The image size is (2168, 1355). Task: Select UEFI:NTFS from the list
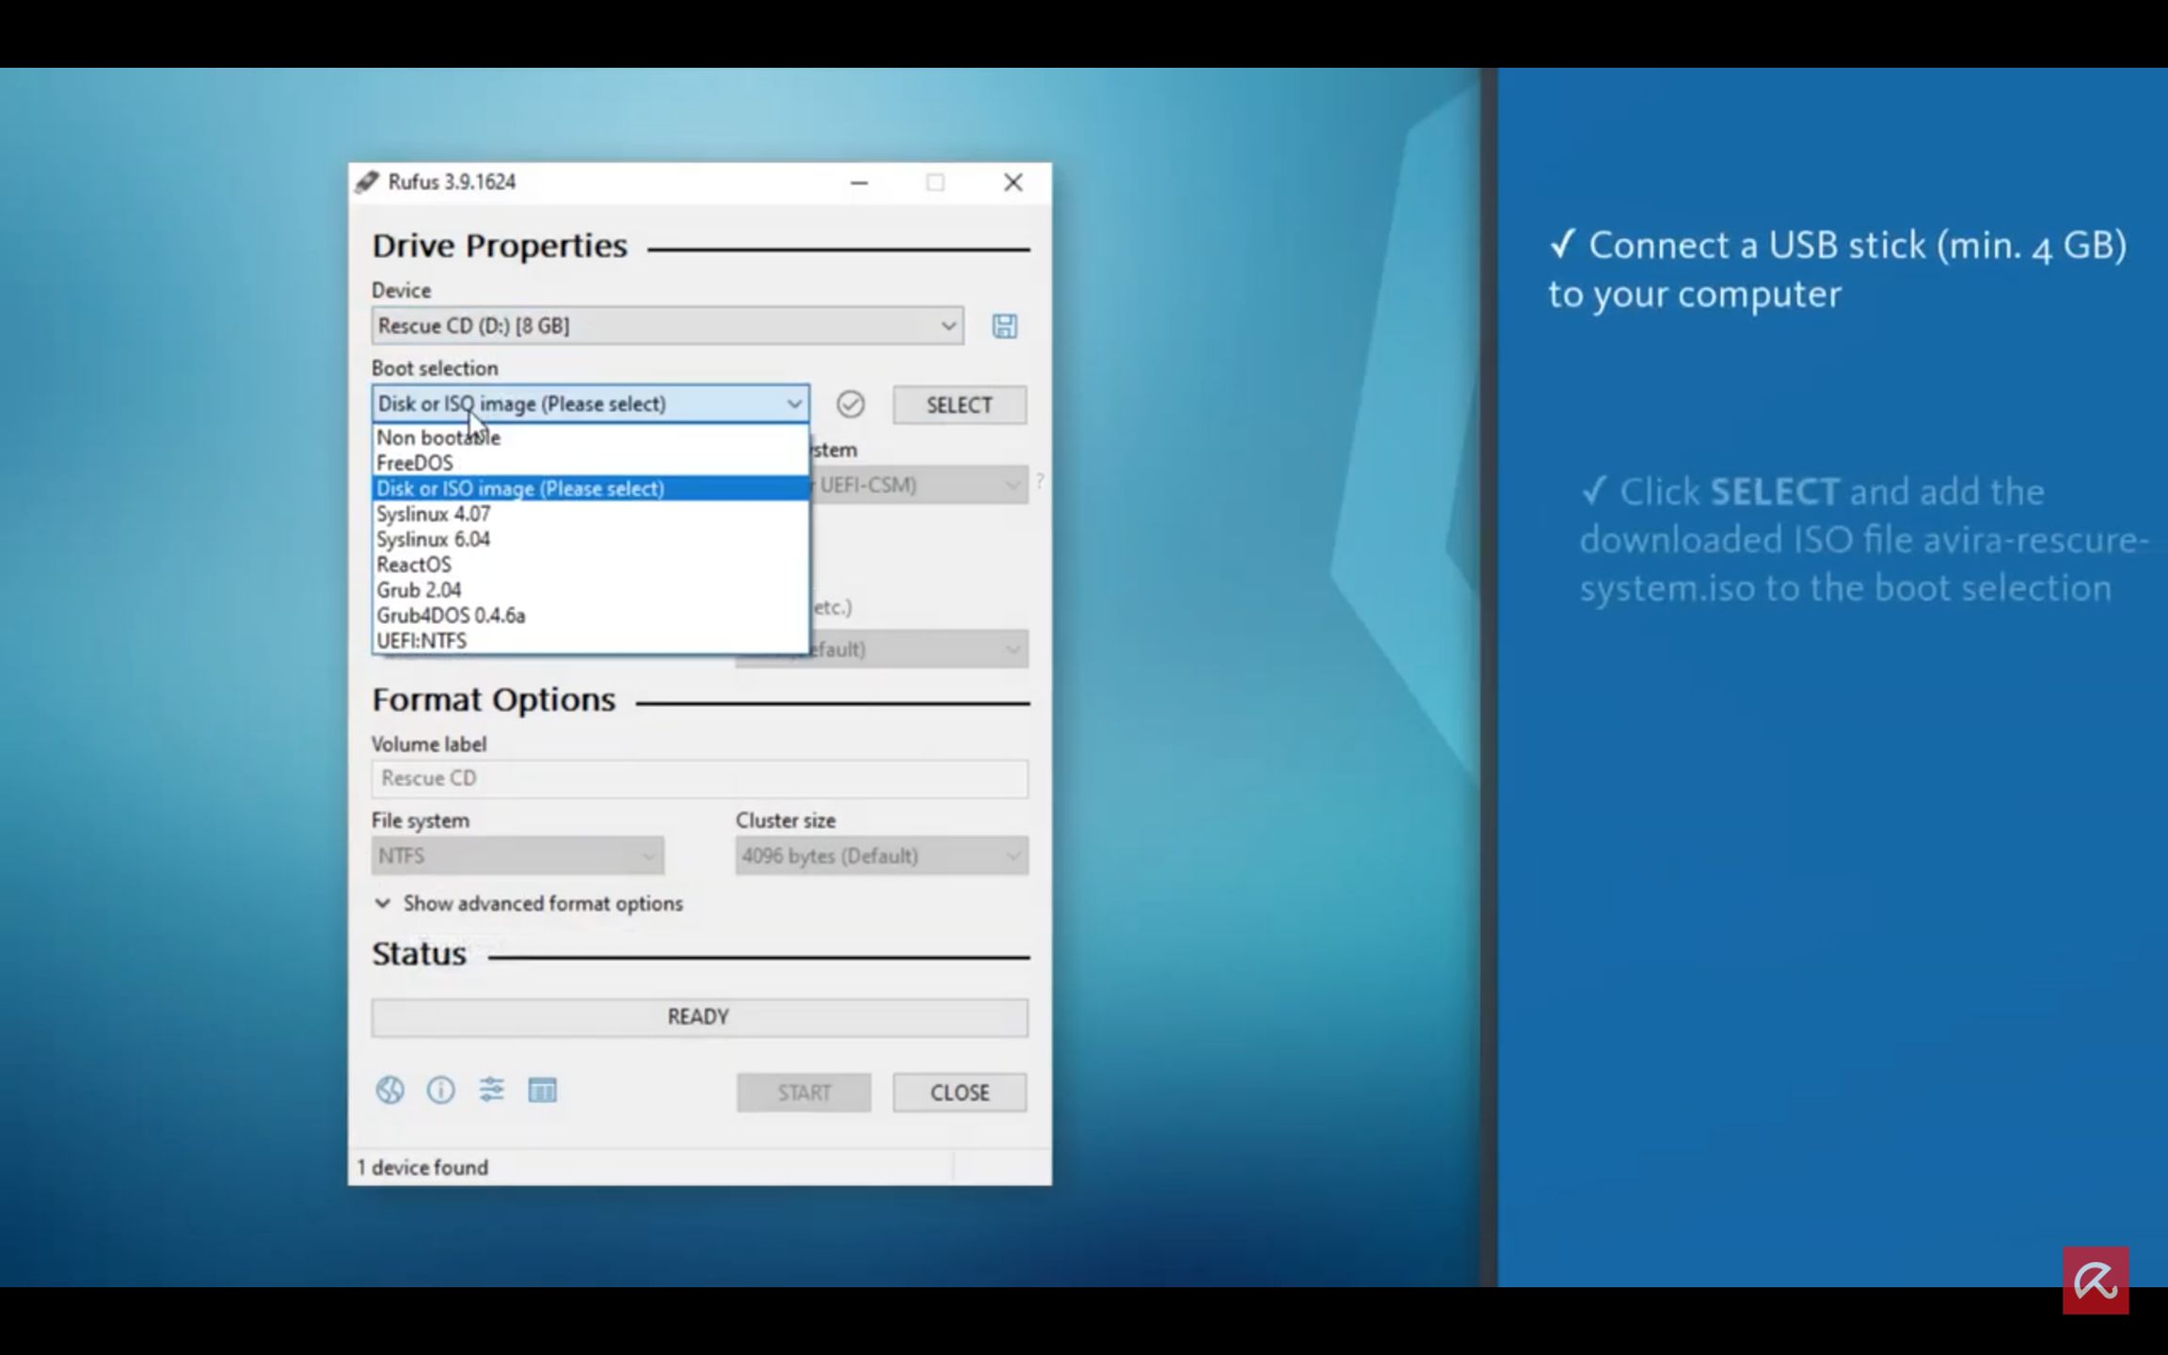pyautogui.click(x=421, y=641)
